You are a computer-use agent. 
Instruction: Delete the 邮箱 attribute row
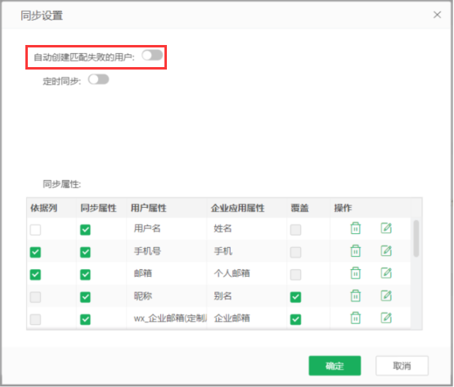(x=356, y=273)
